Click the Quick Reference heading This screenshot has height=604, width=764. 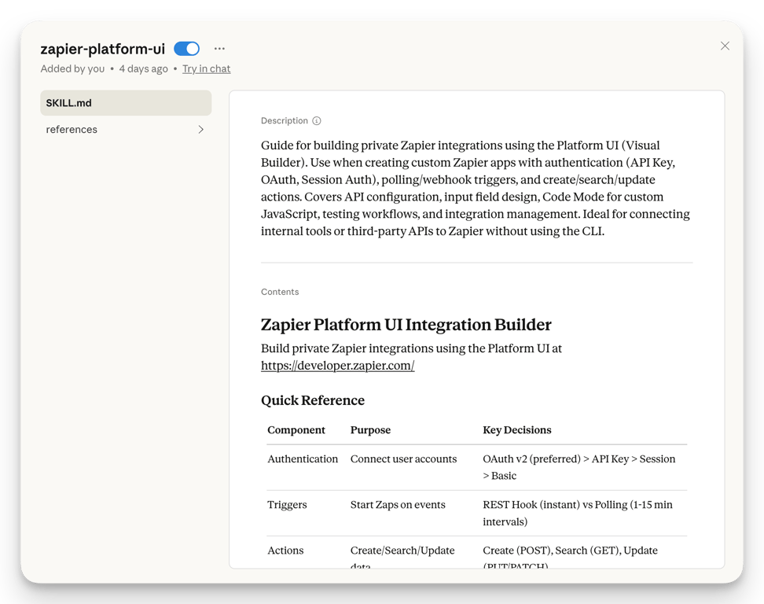312,400
